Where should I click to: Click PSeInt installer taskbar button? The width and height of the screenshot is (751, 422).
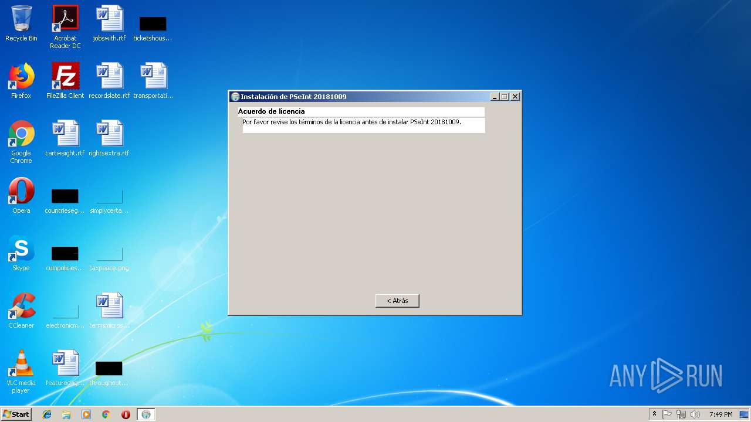pos(146,414)
